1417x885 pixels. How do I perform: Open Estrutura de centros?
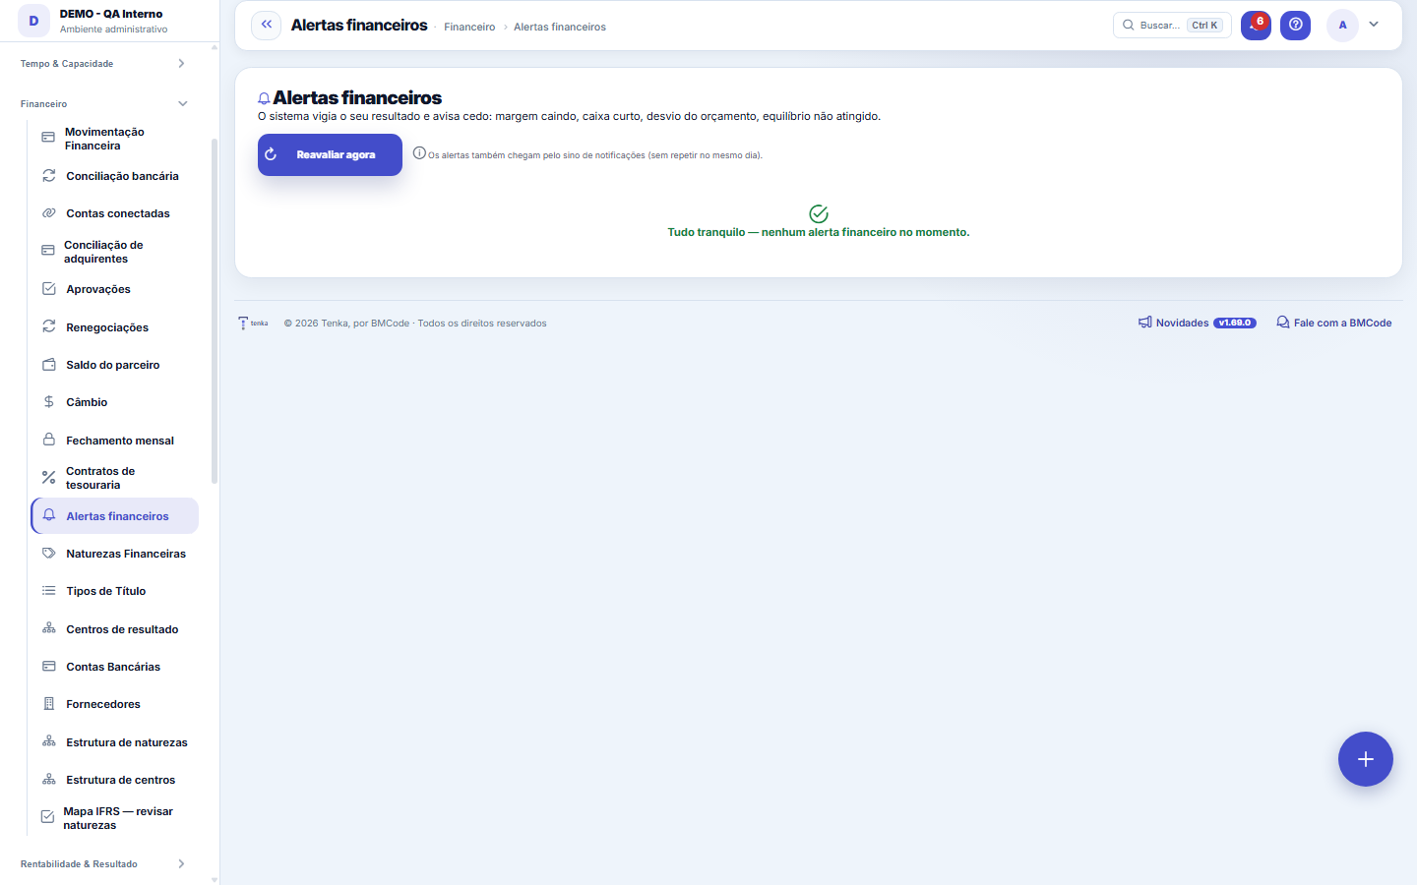114,780
